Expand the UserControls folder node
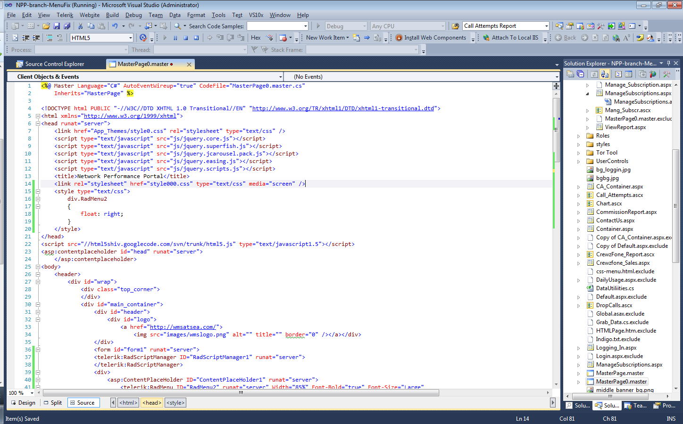 (x=579, y=162)
